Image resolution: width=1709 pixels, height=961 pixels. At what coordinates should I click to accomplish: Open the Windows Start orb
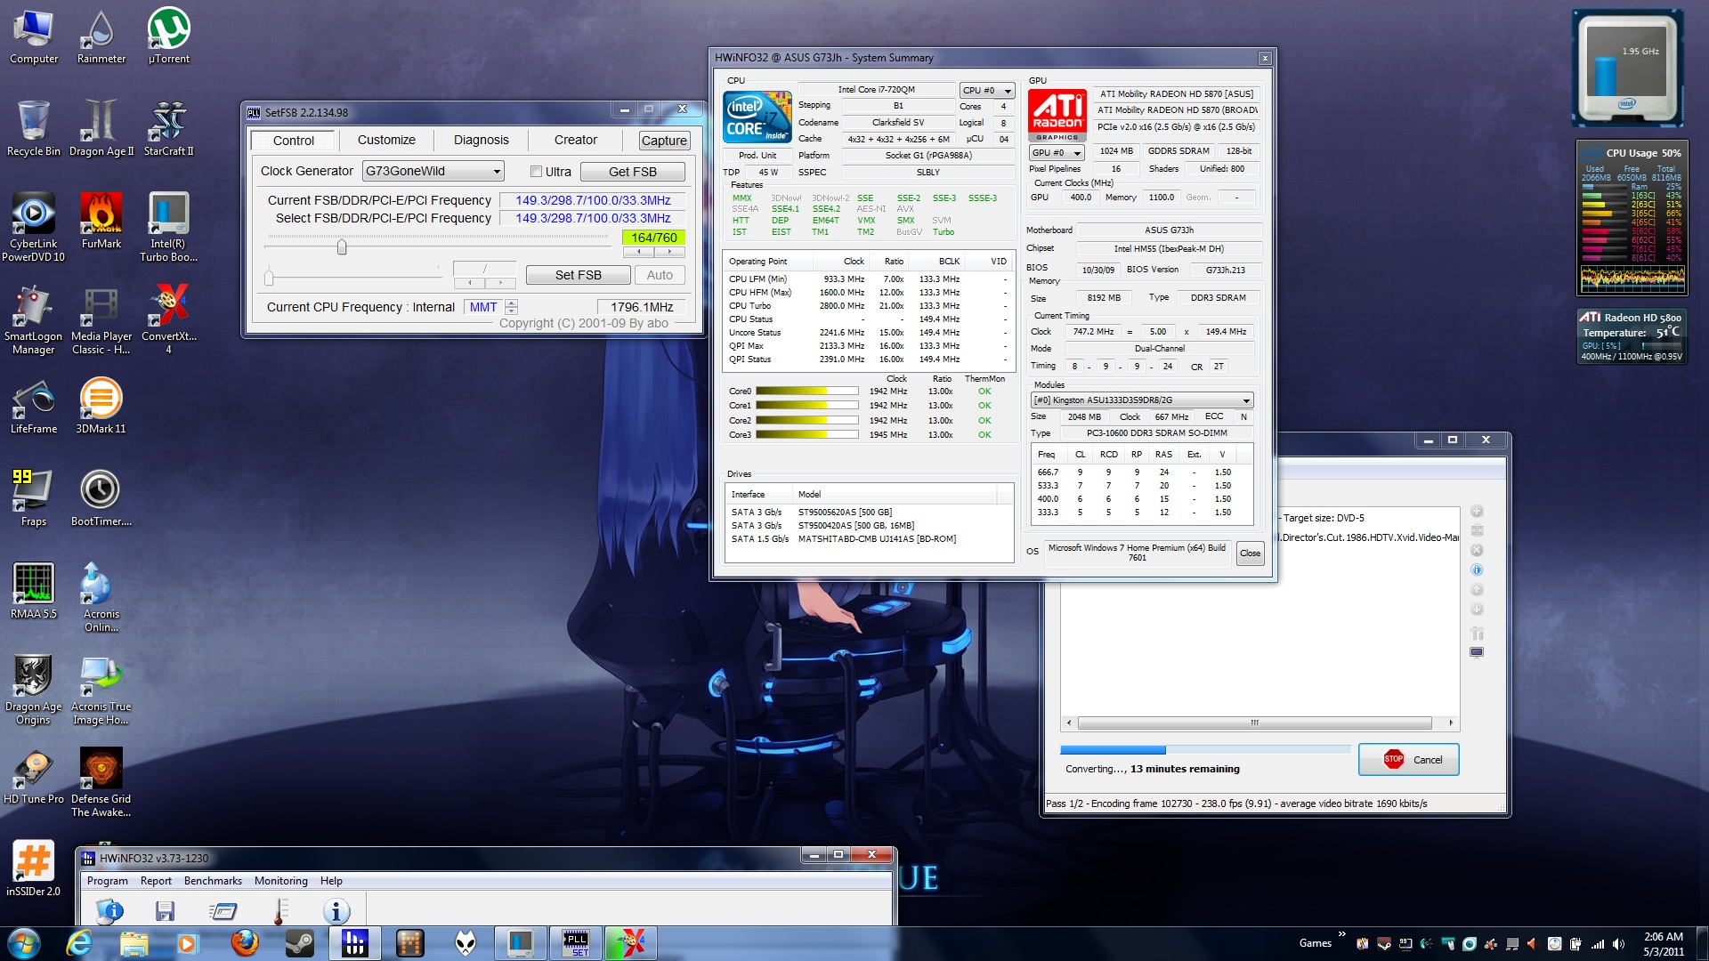click(x=24, y=942)
